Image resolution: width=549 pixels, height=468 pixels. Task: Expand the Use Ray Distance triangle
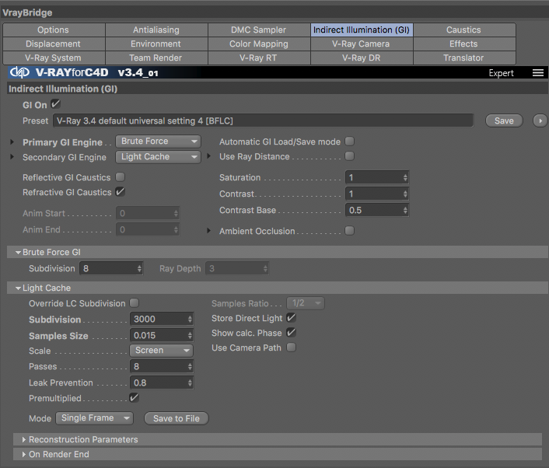209,156
